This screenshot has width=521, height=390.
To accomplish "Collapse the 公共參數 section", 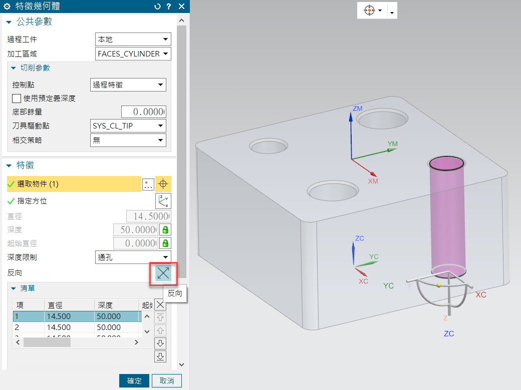I will point(9,22).
